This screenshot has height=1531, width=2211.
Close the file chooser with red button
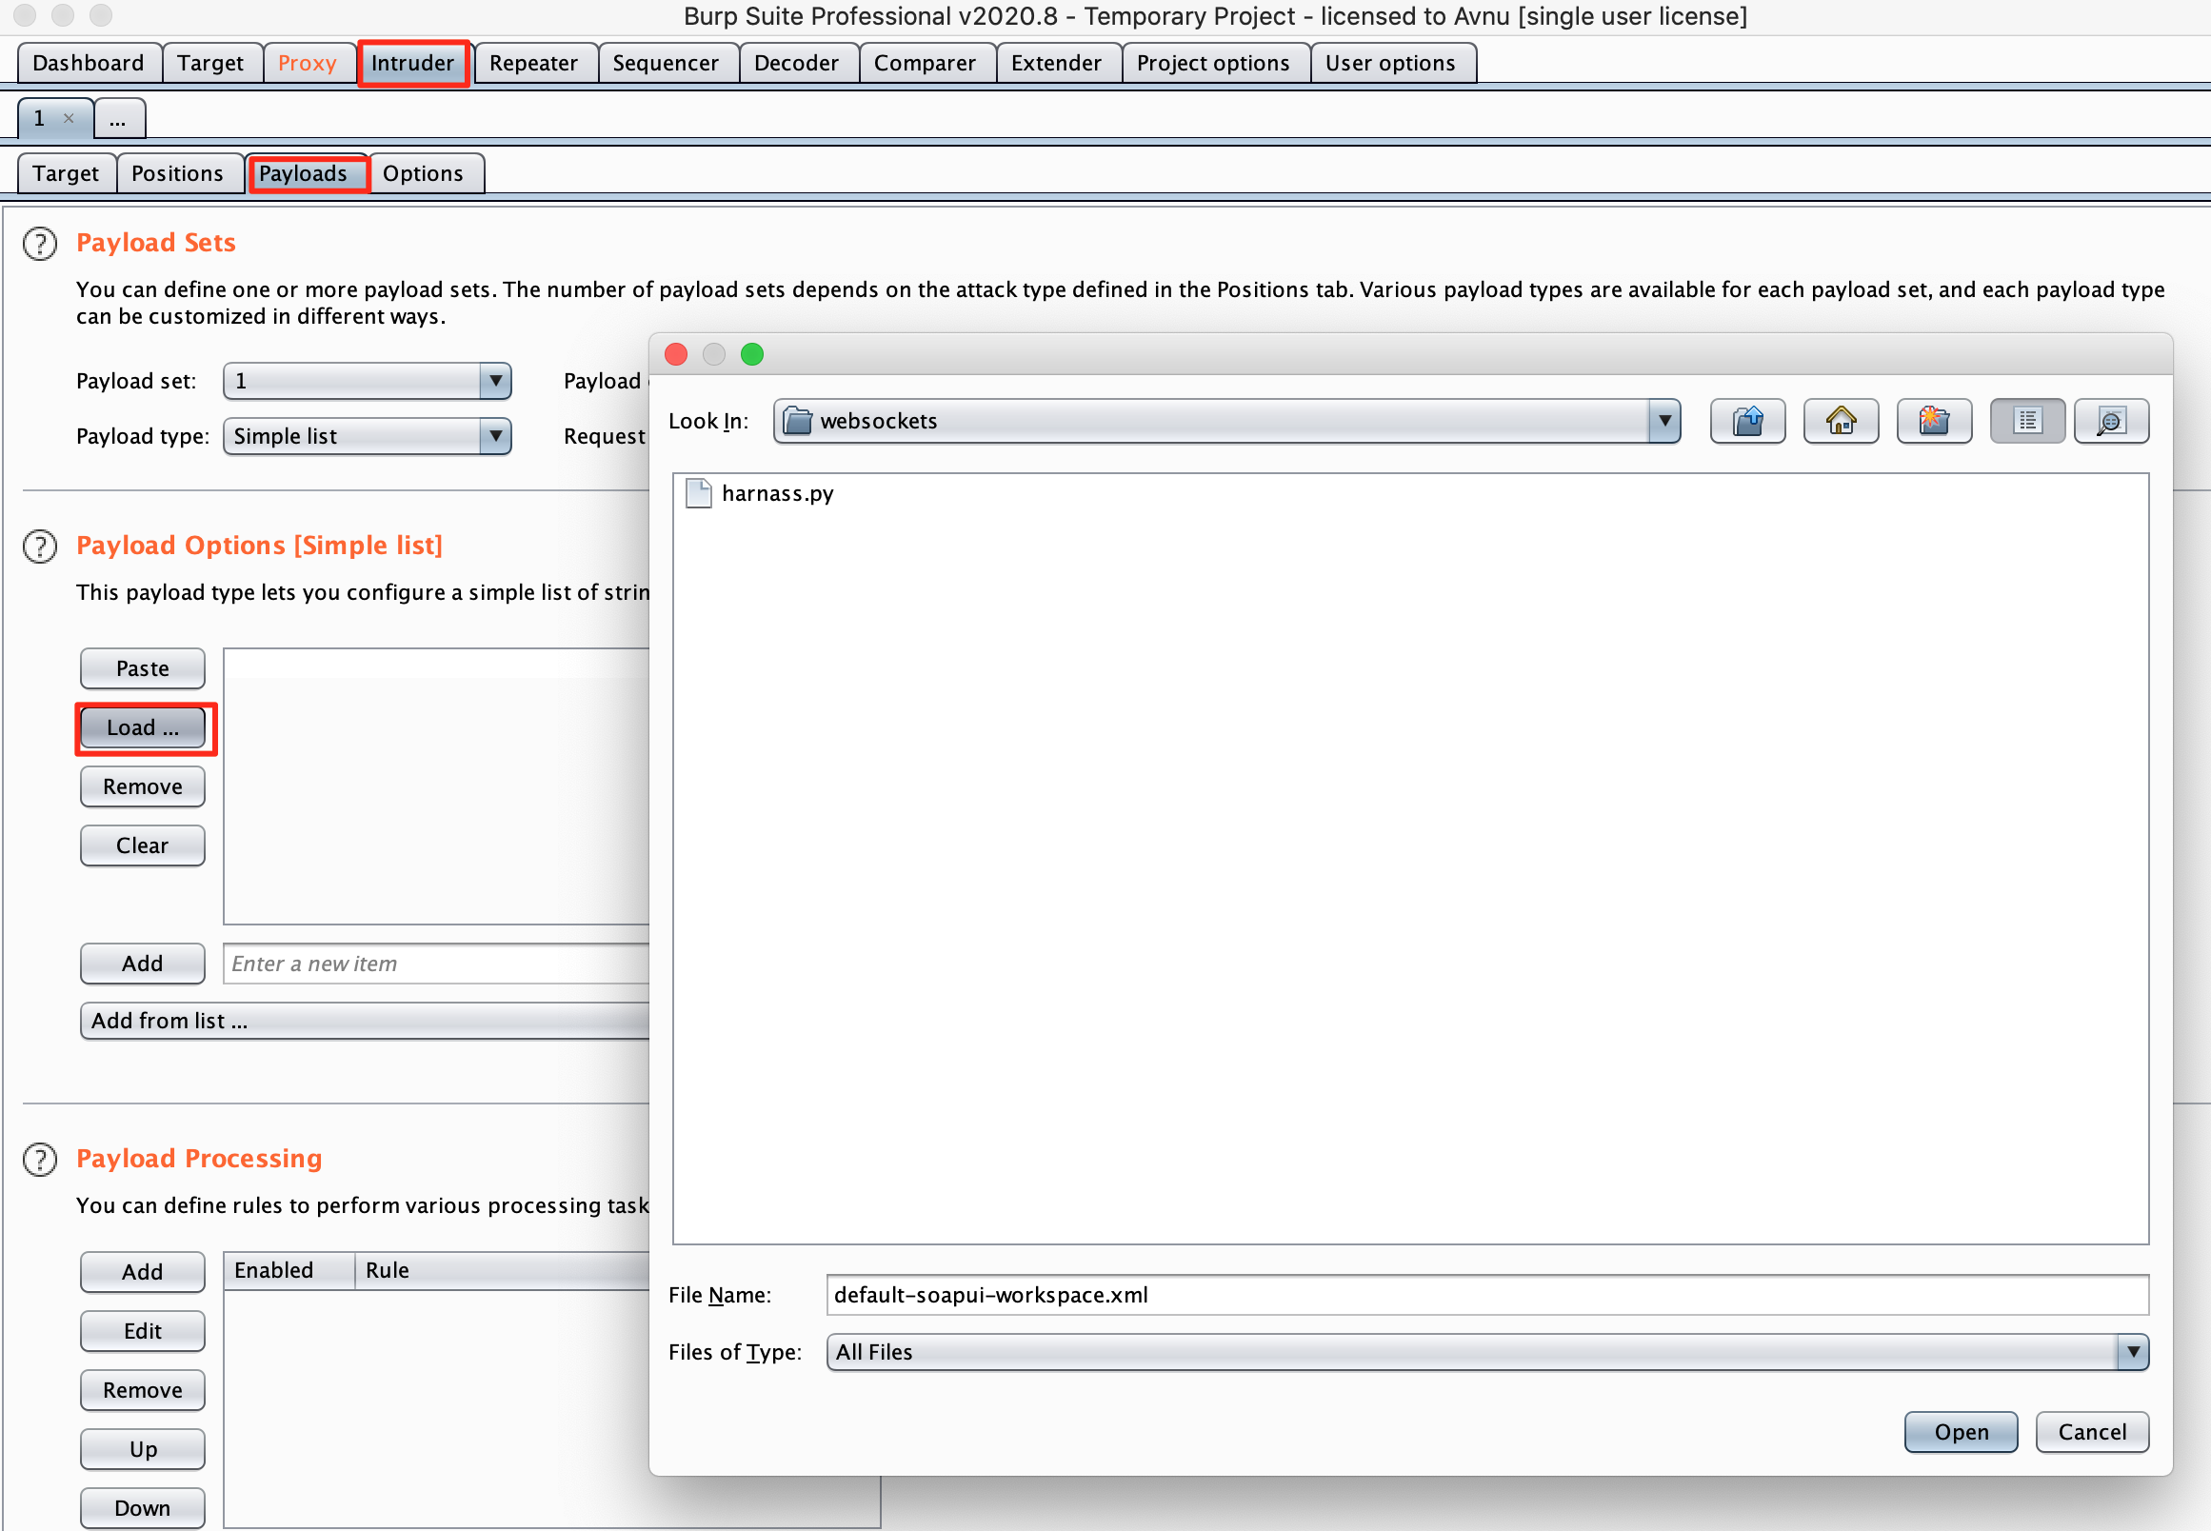(x=676, y=355)
